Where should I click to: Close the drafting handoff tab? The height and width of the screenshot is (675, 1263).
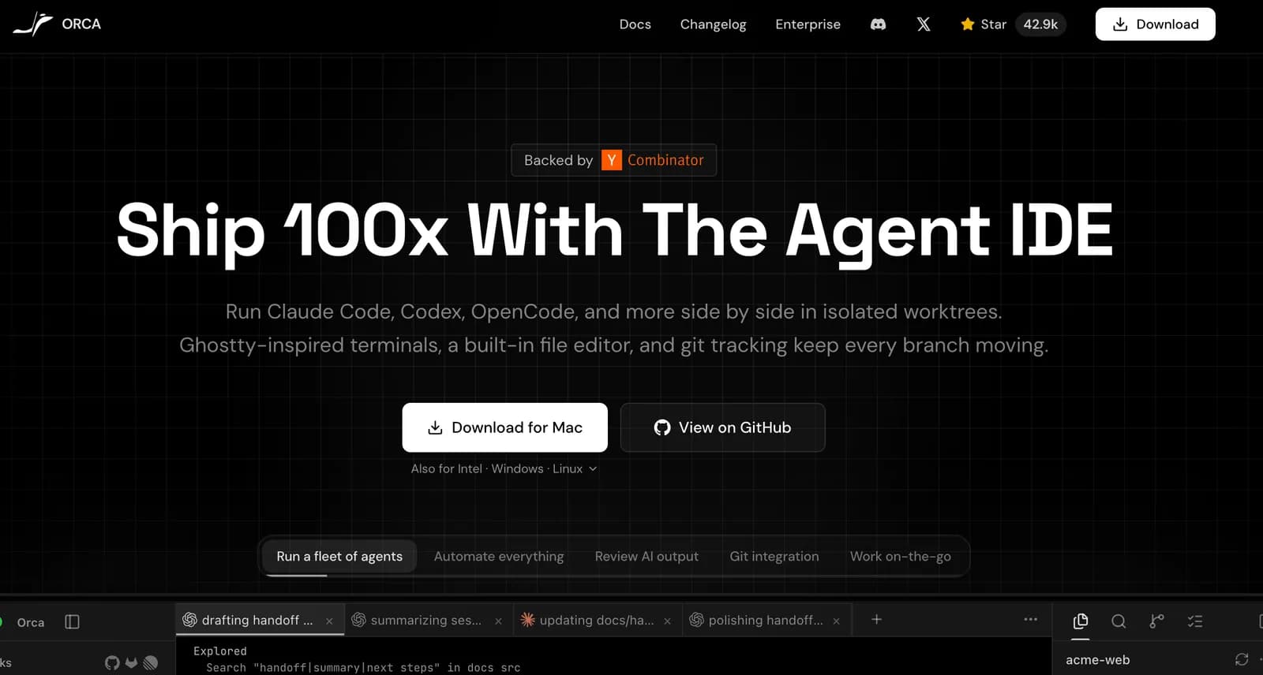tap(329, 621)
